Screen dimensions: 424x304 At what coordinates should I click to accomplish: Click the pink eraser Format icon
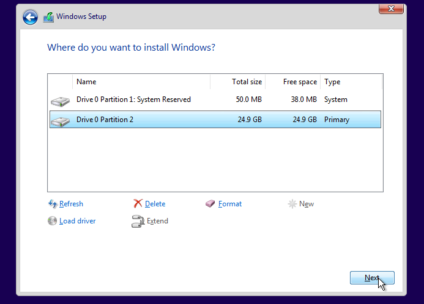(210, 204)
